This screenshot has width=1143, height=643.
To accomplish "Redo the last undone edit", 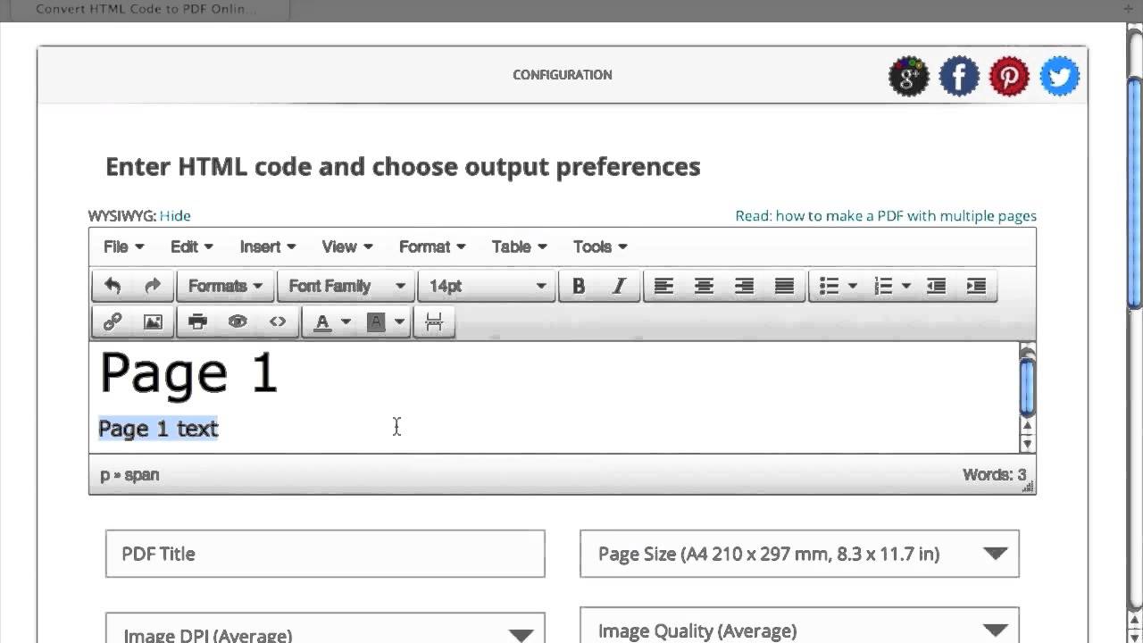I will pyautogui.click(x=153, y=286).
